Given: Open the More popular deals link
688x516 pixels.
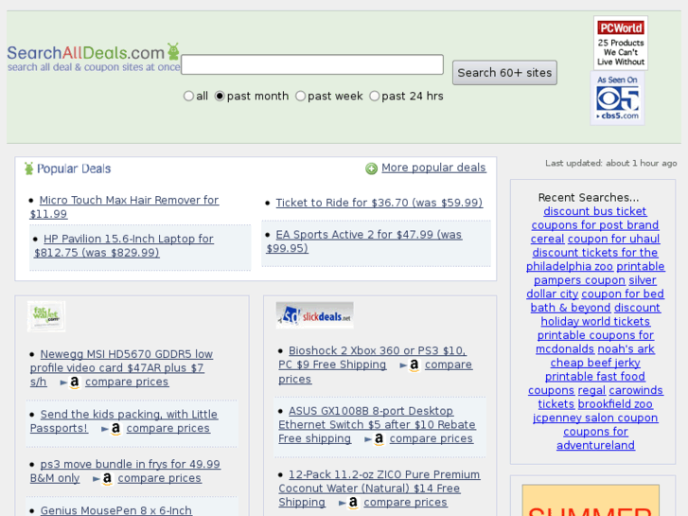Looking at the screenshot, I should (433, 168).
